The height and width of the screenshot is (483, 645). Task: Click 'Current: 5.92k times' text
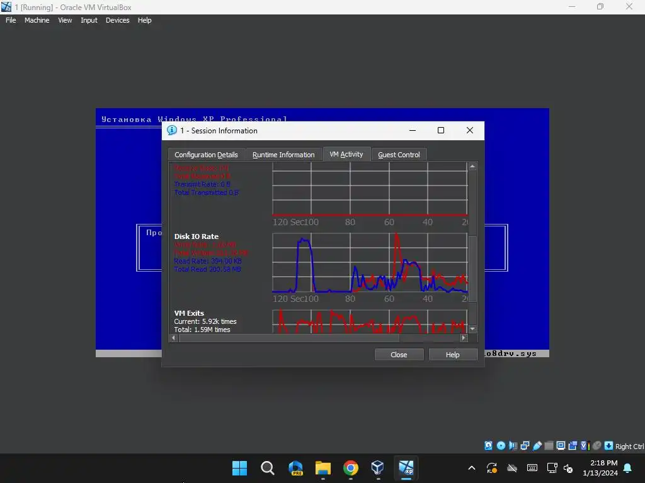point(205,321)
